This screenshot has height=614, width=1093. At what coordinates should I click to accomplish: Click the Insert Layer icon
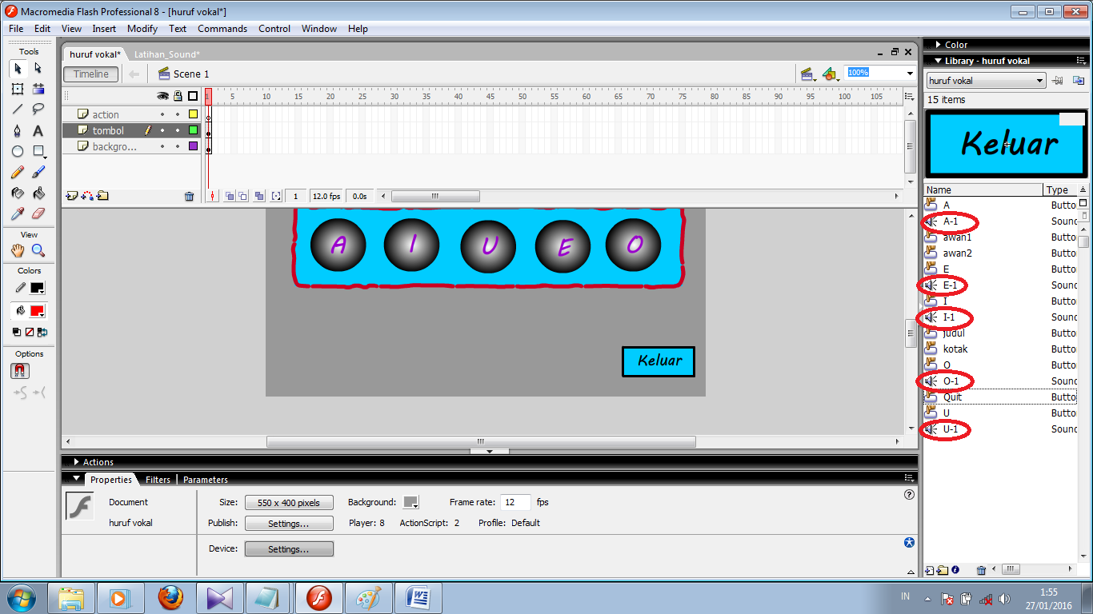pos(71,196)
